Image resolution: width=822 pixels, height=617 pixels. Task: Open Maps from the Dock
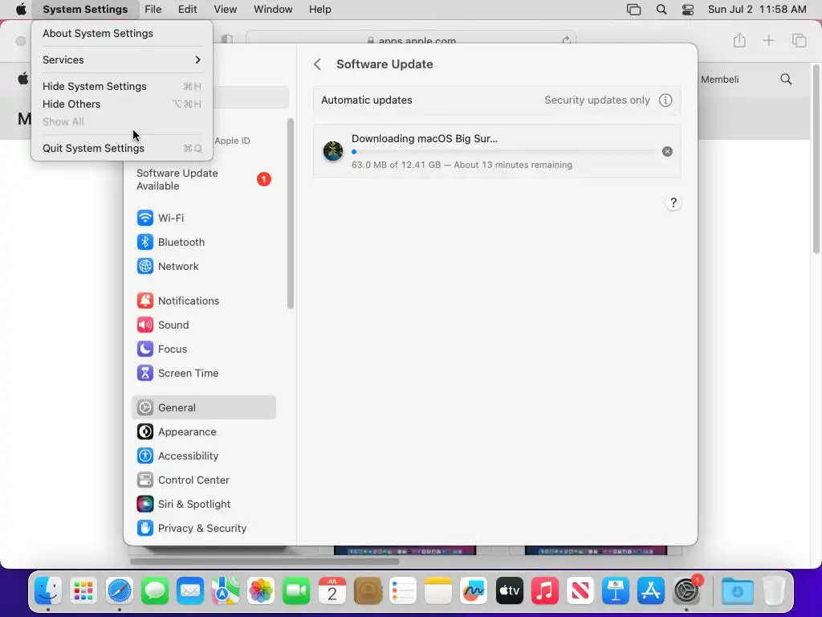tap(226, 591)
